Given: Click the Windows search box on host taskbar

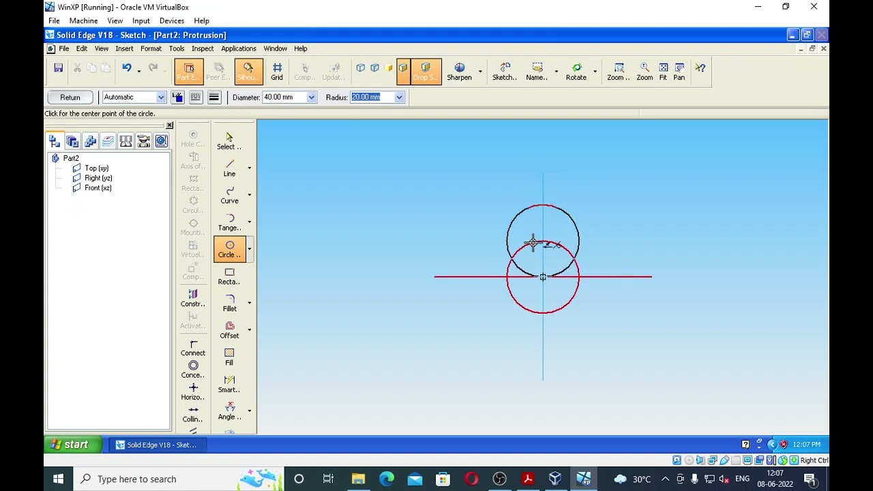Looking at the screenshot, I should coord(177,479).
